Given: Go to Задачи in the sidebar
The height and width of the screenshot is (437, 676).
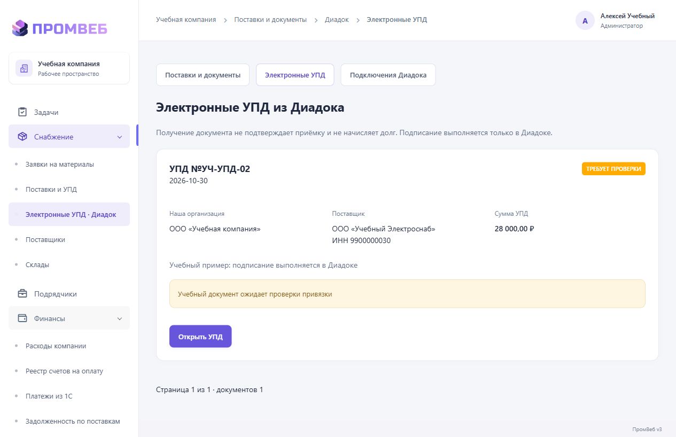Looking at the screenshot, I should pyautogui.click(x=69, y=112).
